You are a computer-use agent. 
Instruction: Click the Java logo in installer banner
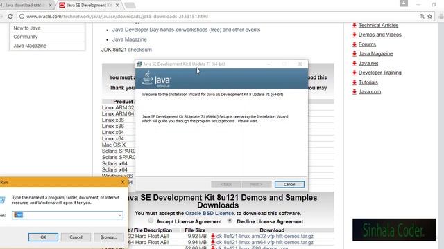156,79
